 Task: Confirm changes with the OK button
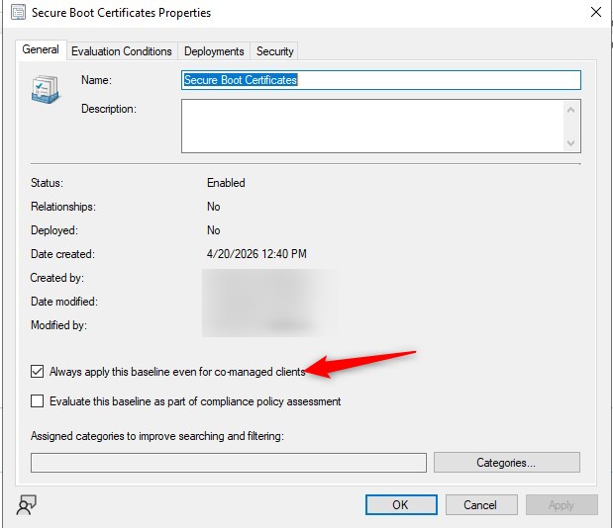400,505
